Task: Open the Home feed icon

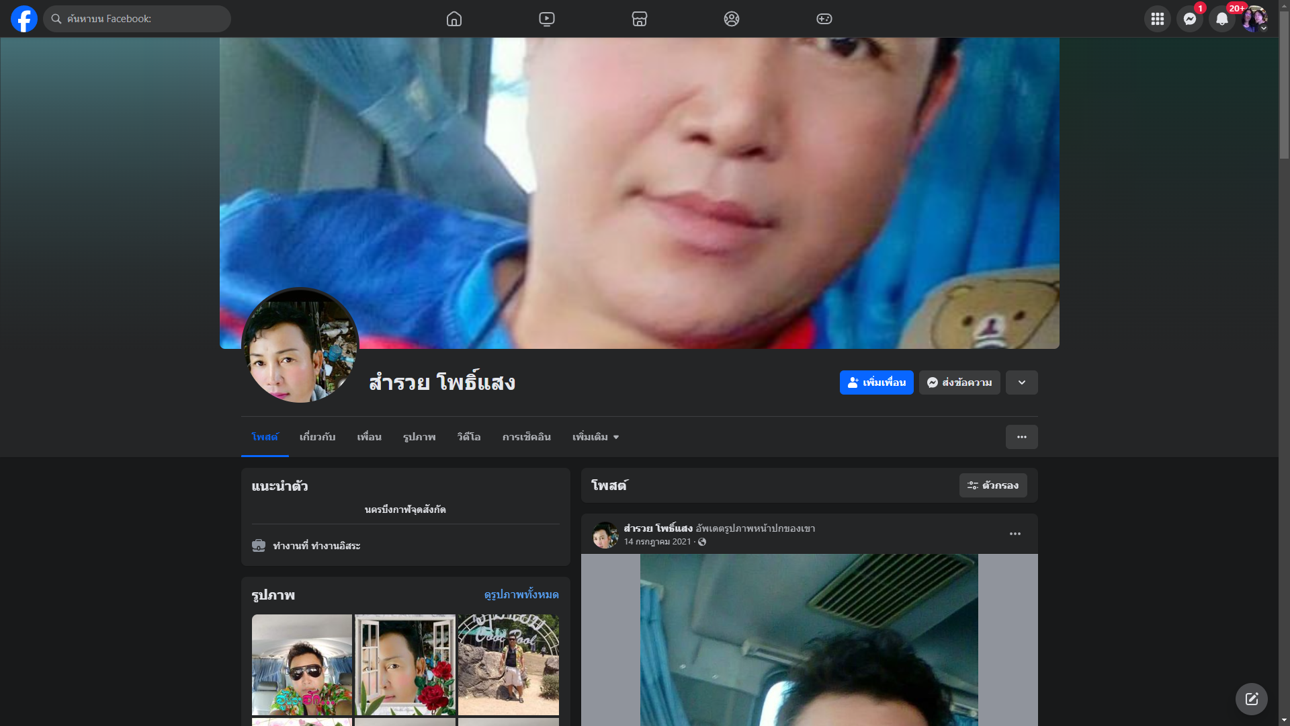Action: [454, 19]
